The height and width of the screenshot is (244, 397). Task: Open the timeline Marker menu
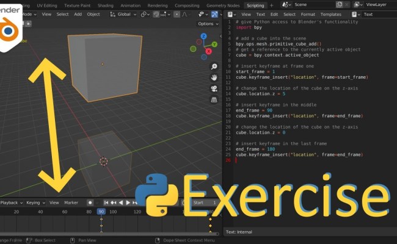point(71,203)
